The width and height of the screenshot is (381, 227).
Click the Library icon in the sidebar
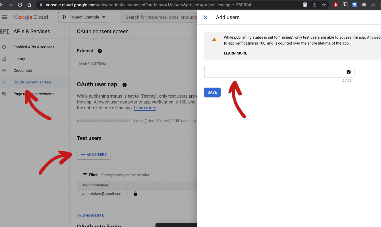4,59
